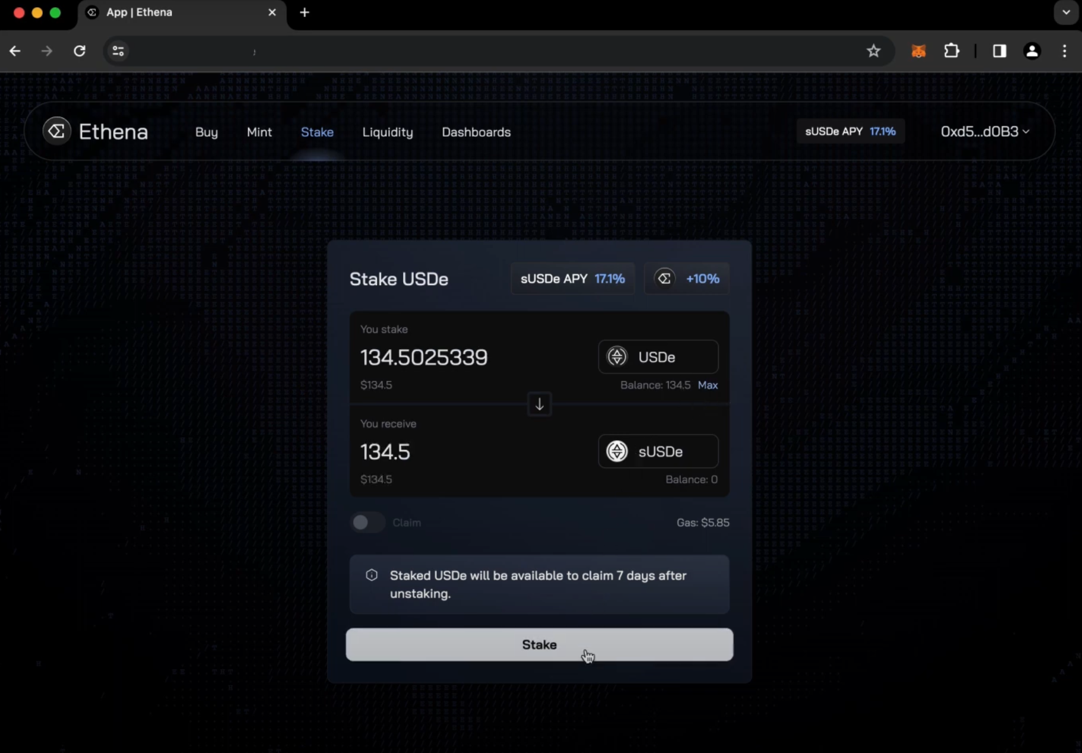Bookmark this page with star icon

click(x=873, y=51)
